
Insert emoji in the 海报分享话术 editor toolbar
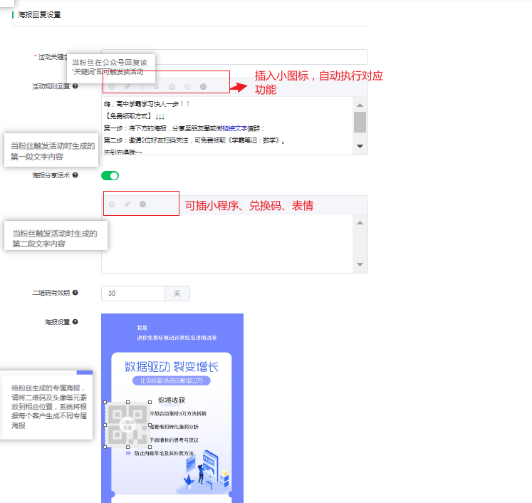(112, 204)
